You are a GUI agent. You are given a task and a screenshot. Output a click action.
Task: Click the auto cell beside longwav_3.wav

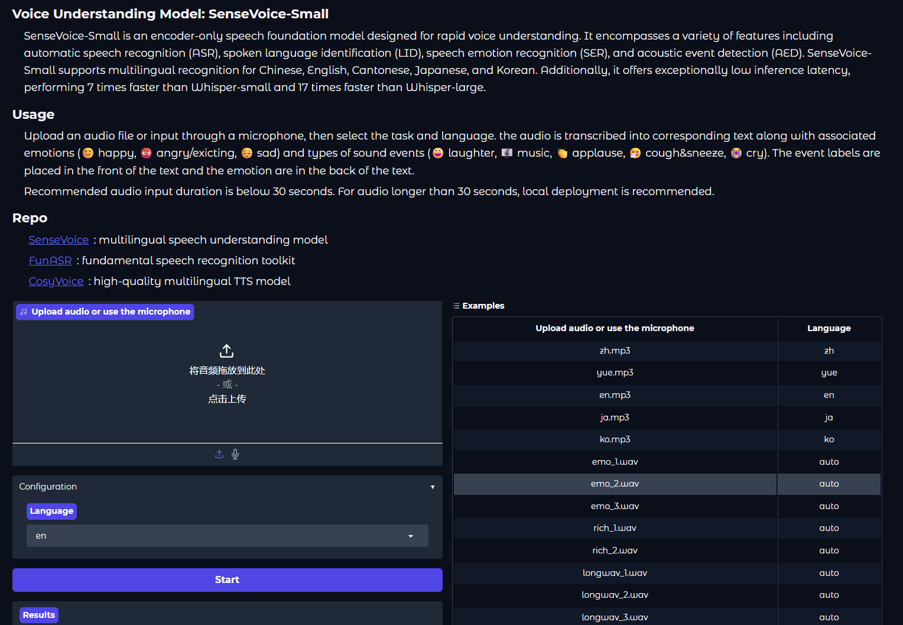pyautogui.click(x=829, y=617)
